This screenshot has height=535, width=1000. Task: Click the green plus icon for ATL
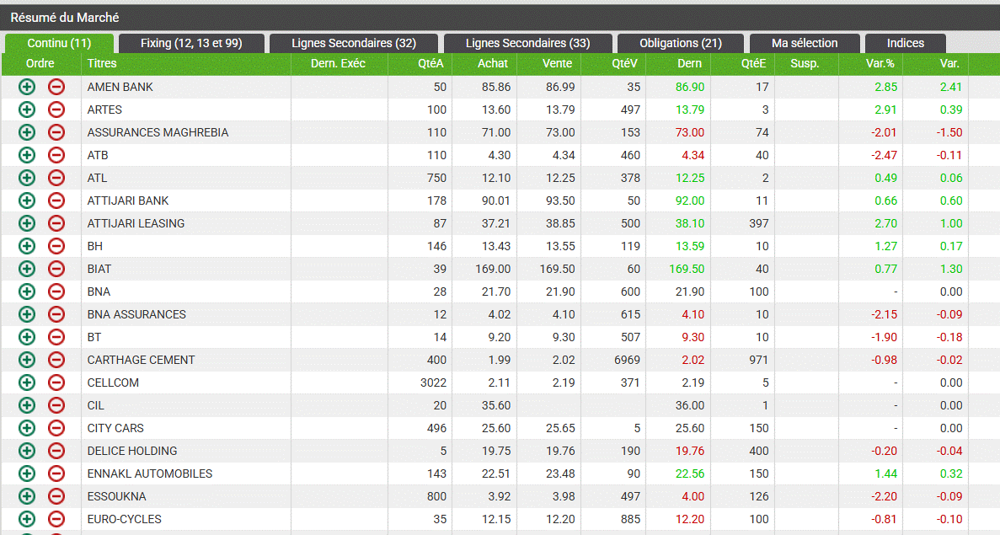tap(27, 178)
